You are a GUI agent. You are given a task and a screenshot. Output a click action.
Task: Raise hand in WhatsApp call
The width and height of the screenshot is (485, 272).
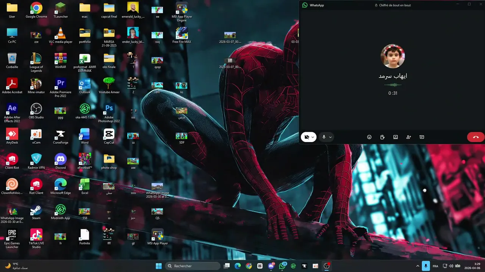pyautogui.click(x=382, y=137)
